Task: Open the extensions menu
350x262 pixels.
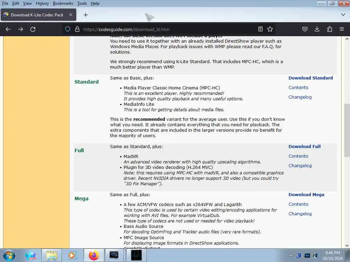Action: point(329,29)
